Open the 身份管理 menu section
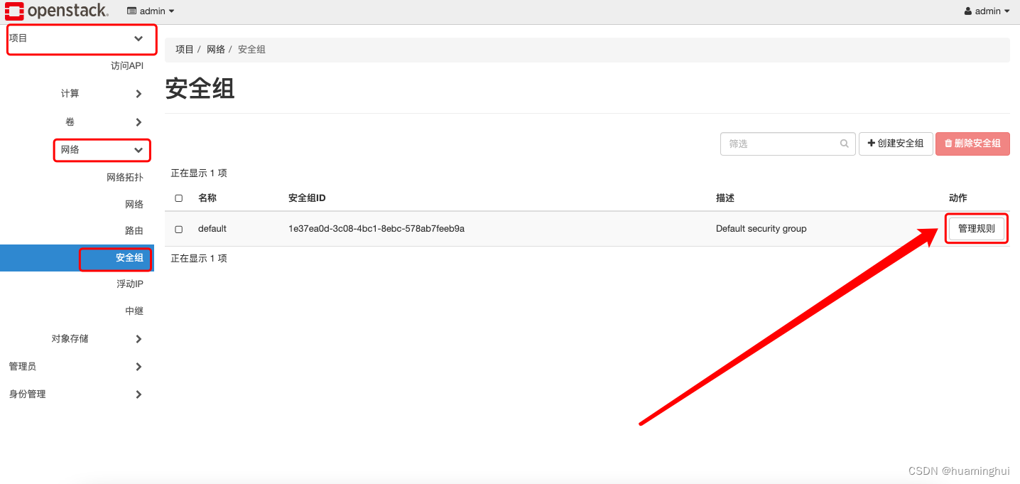 [26, 394]
